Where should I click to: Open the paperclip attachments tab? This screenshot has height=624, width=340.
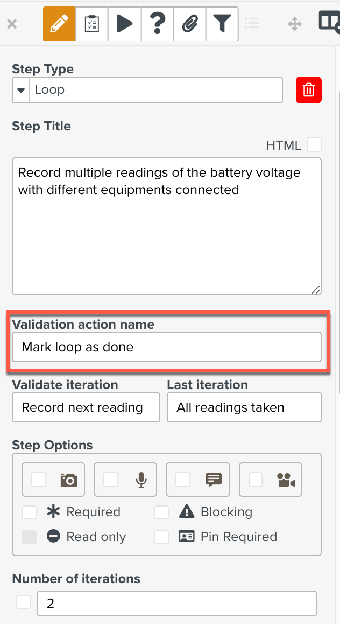[x=189, y=24]
